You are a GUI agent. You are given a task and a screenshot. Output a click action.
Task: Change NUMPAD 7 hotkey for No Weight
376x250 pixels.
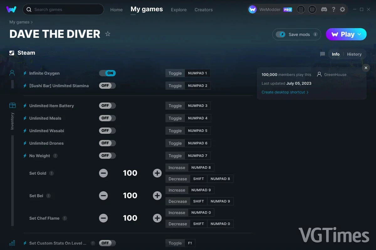tap(198, 156)
